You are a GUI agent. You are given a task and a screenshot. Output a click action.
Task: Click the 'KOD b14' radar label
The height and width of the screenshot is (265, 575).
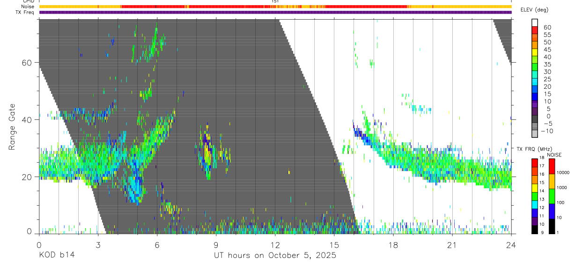click(x=56, y=256)
